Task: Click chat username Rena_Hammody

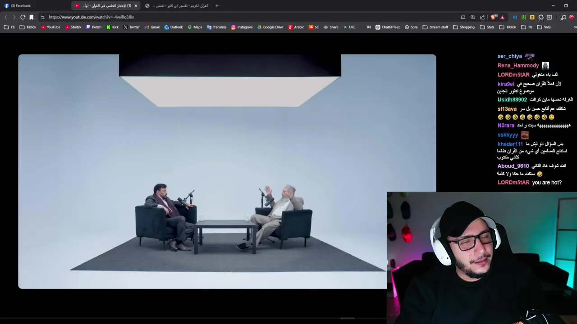Action: [518, 66]
